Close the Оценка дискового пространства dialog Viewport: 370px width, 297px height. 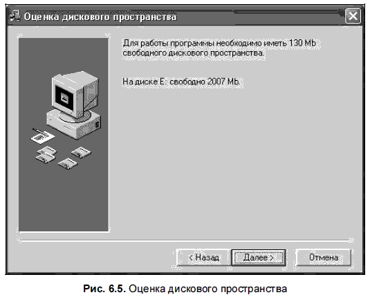(x=353, y=16)
